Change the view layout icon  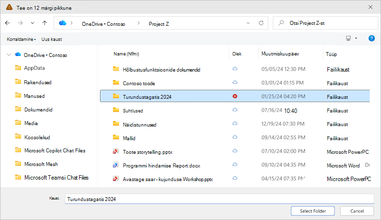point(348,38)
